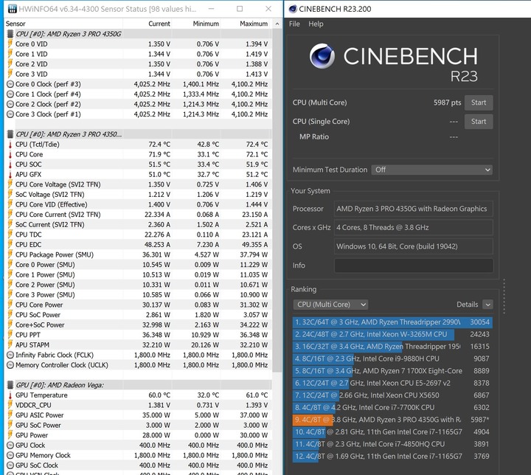Viewport: 531px width, 475px height.
Task: Click the 5987 pts multi core score
Action: pos(448,103)
